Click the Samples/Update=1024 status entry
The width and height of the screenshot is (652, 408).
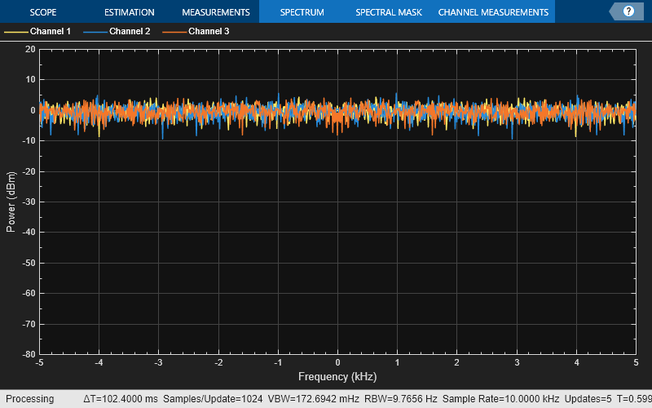(213, 399)
